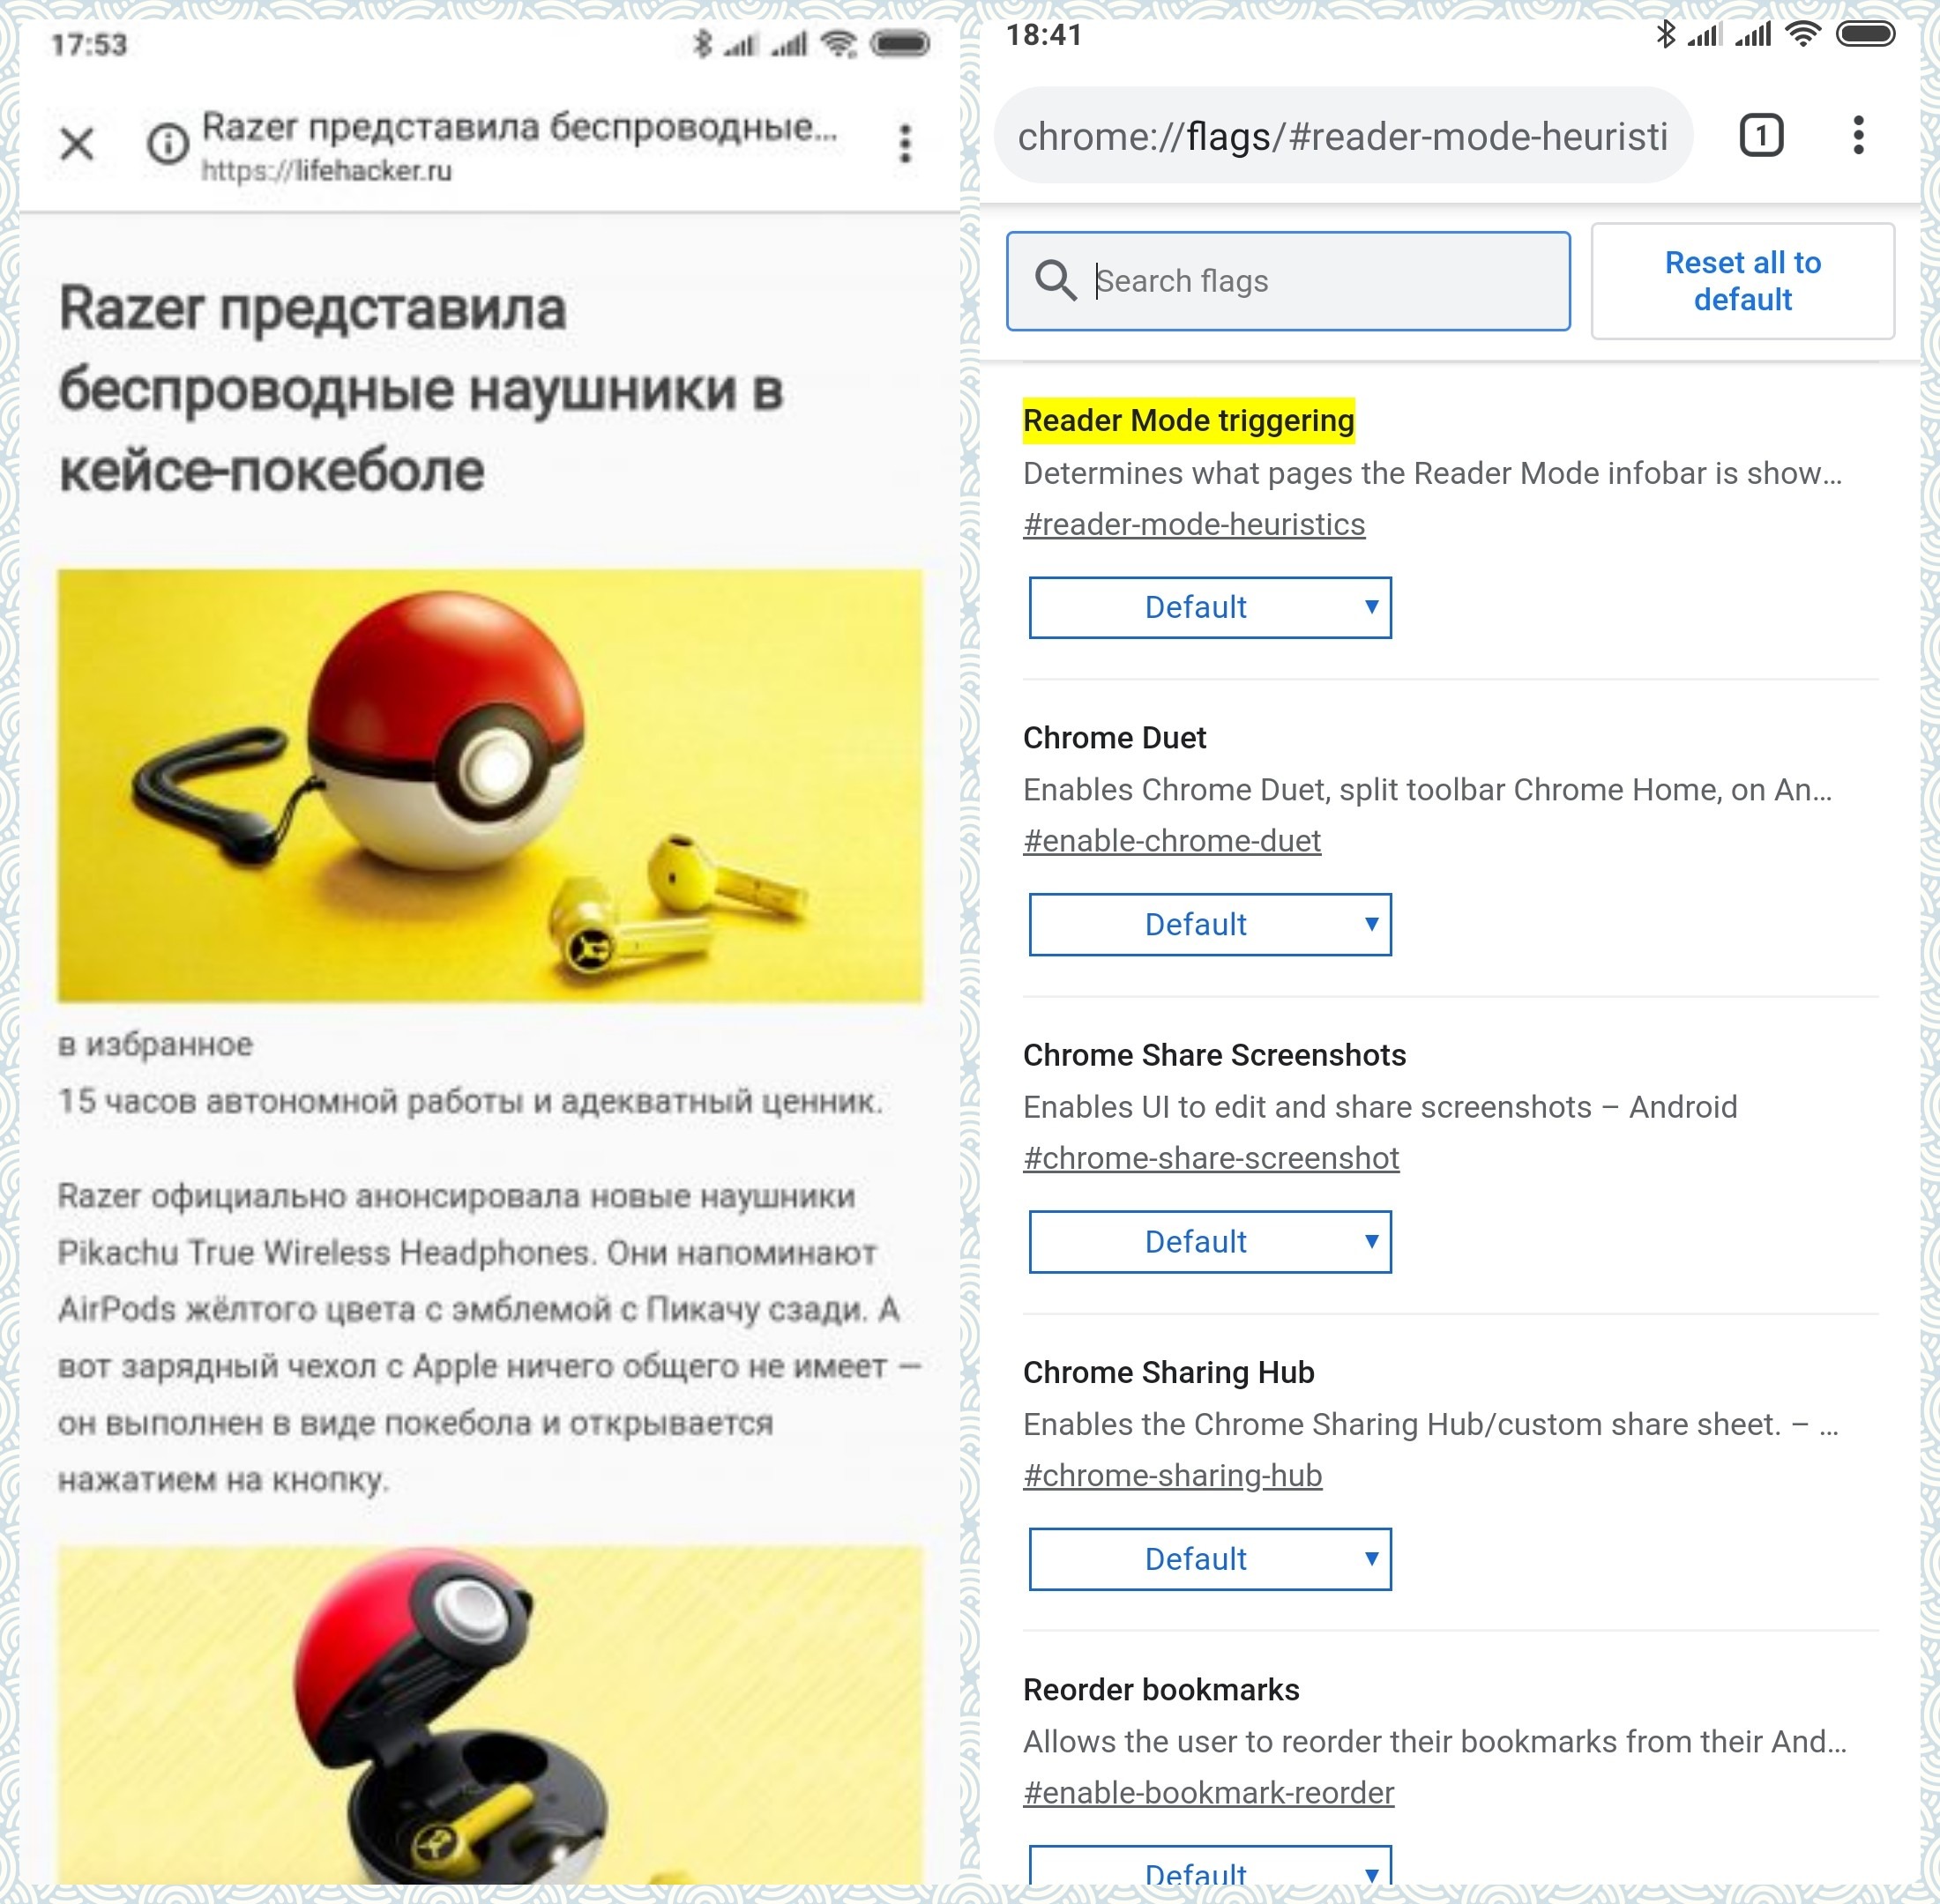Screen dimensions: 1940x1904
Task: Tap the magnifier icon in the Search flags box
Action: coord(1055,281)
